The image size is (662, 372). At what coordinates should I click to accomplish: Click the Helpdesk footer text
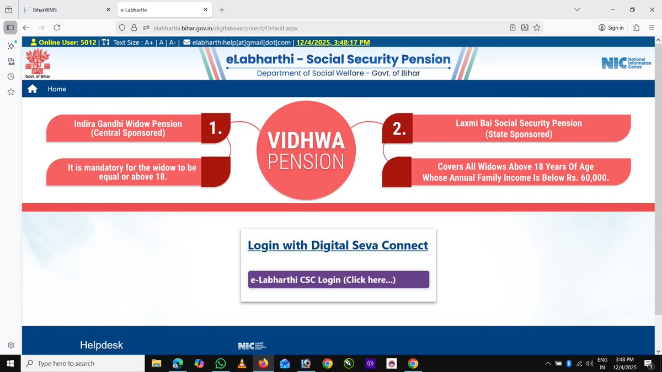(102, 345)
